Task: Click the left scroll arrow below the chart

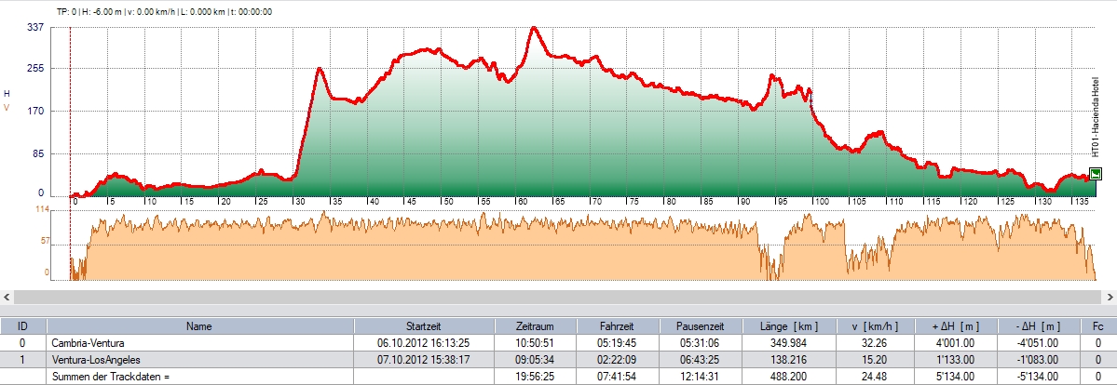Action: coord(7,296)
